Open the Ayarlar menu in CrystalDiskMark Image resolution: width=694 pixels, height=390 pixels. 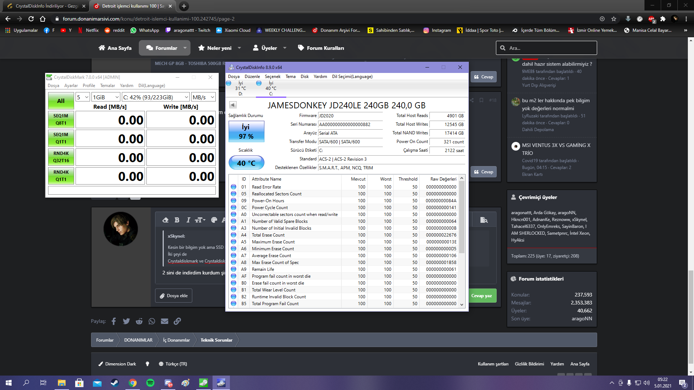click(71, 86)
